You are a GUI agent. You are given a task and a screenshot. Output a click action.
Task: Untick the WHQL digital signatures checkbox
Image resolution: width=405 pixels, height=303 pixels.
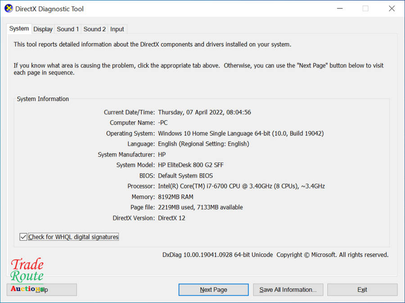tap(23, 237)
